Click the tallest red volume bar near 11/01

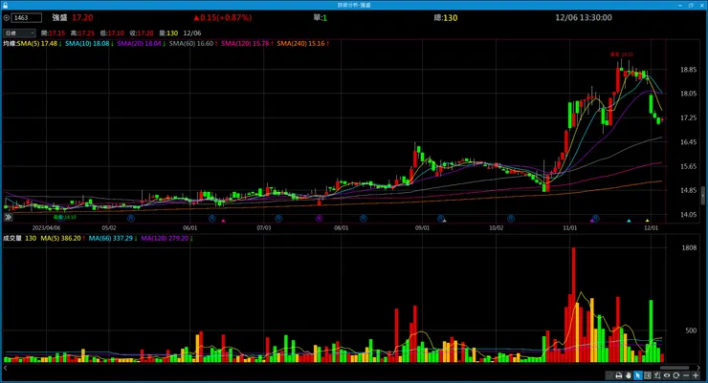[573, 305]
